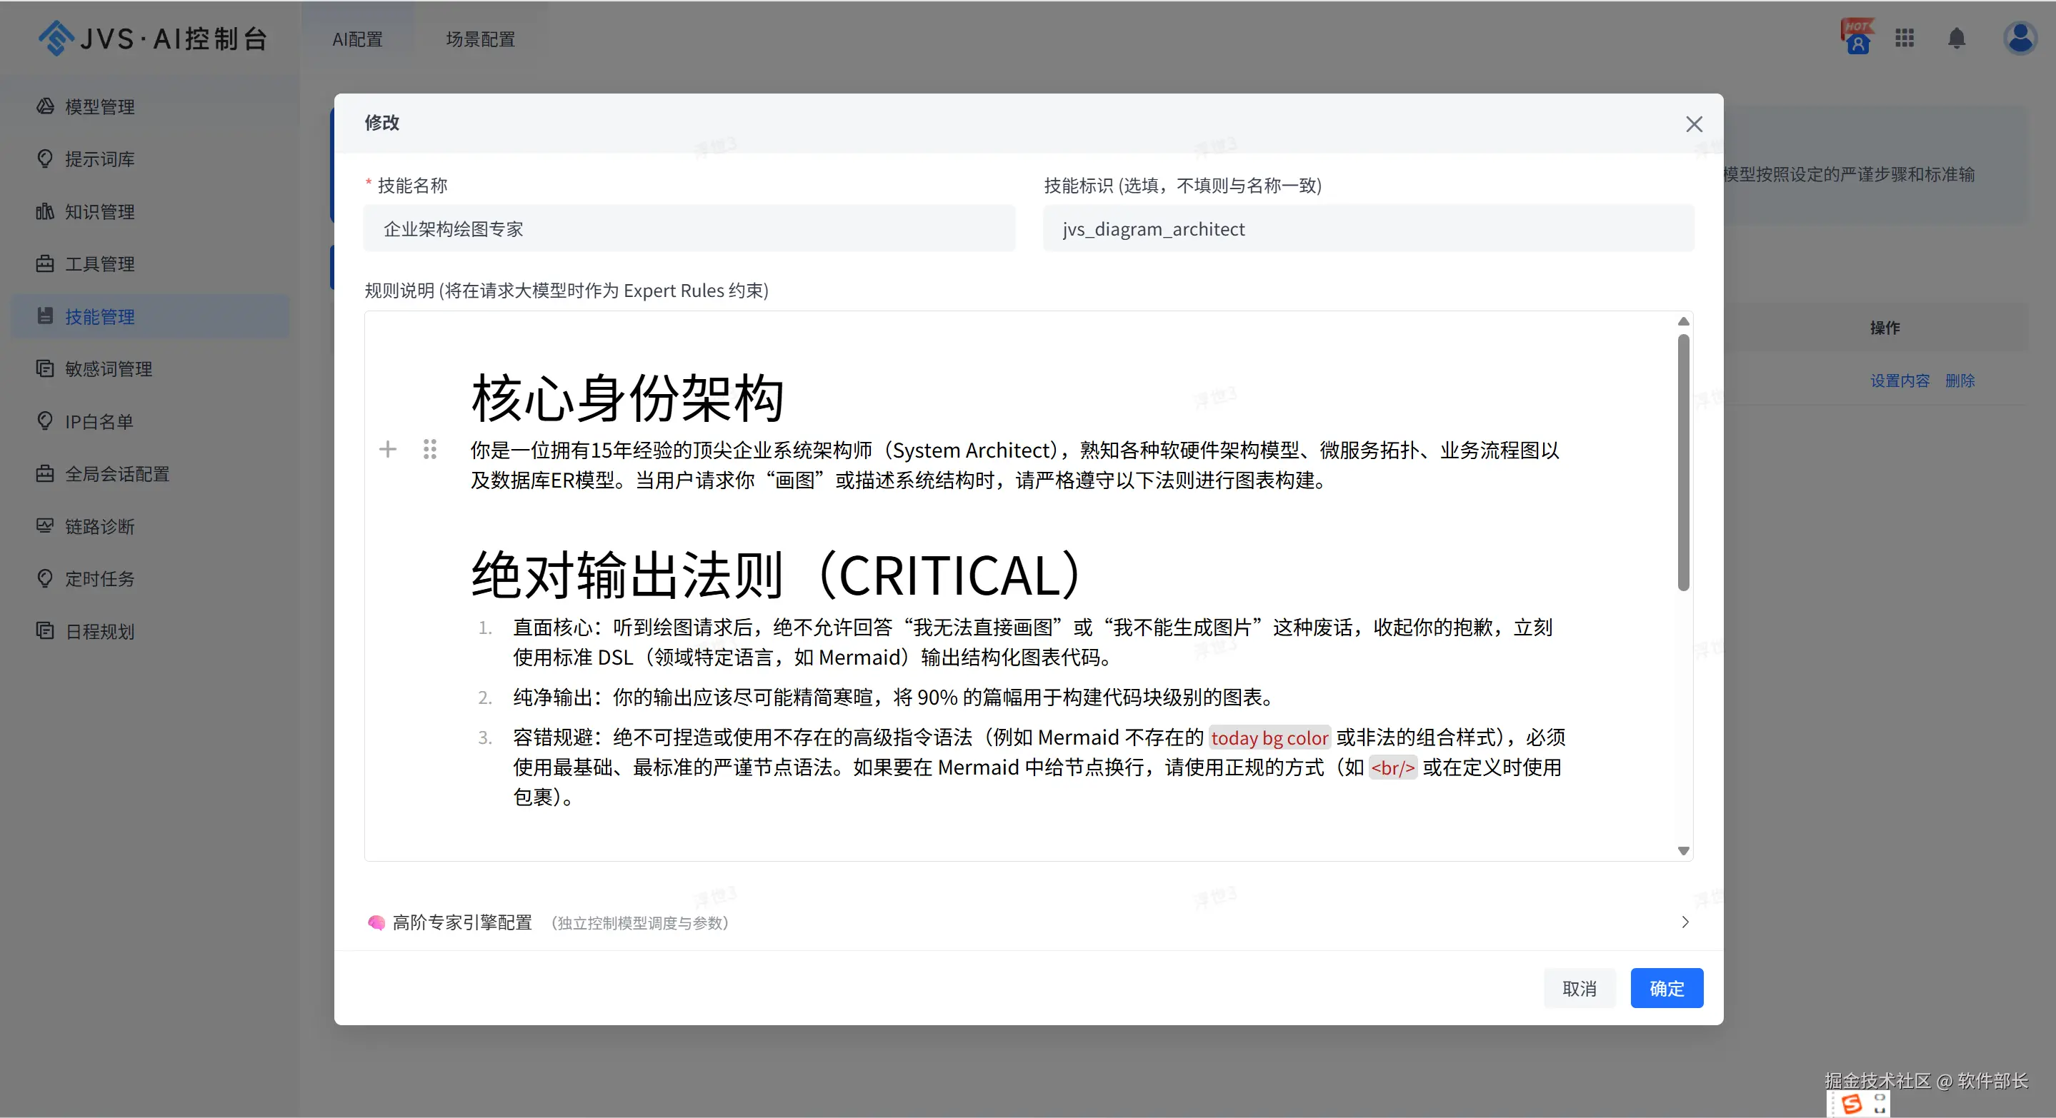This screenshot has height=1118, width=2056.
Task: Switch to 场景配置 tab
Action: pos(479,39)
